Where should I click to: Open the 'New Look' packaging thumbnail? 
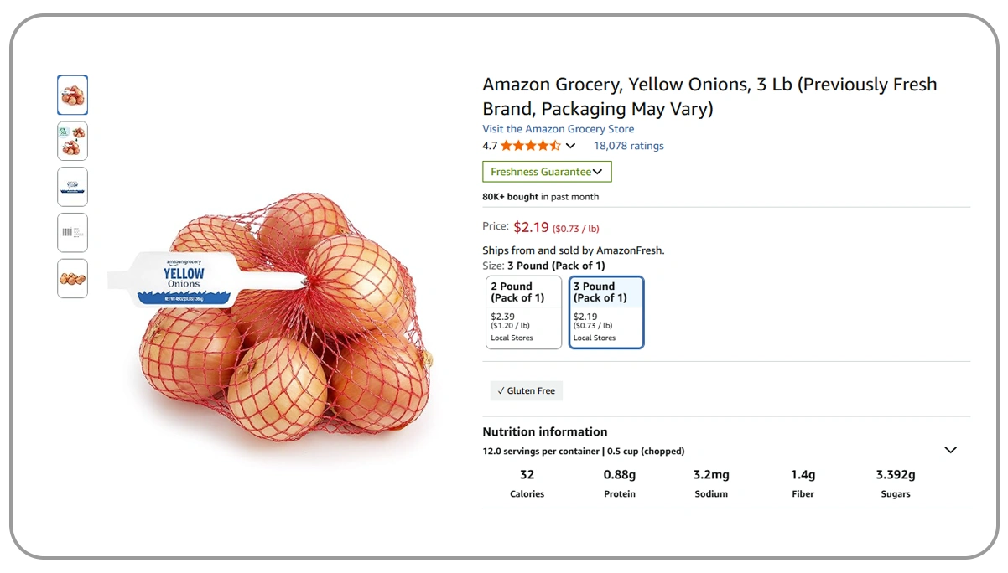[72, 141]
